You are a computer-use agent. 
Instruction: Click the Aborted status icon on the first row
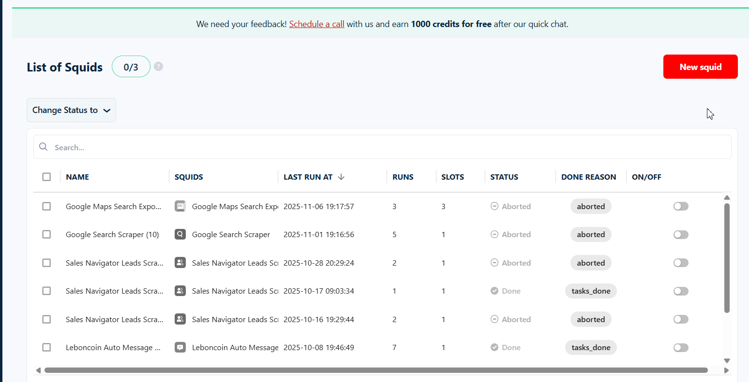(x=494, y=206)
